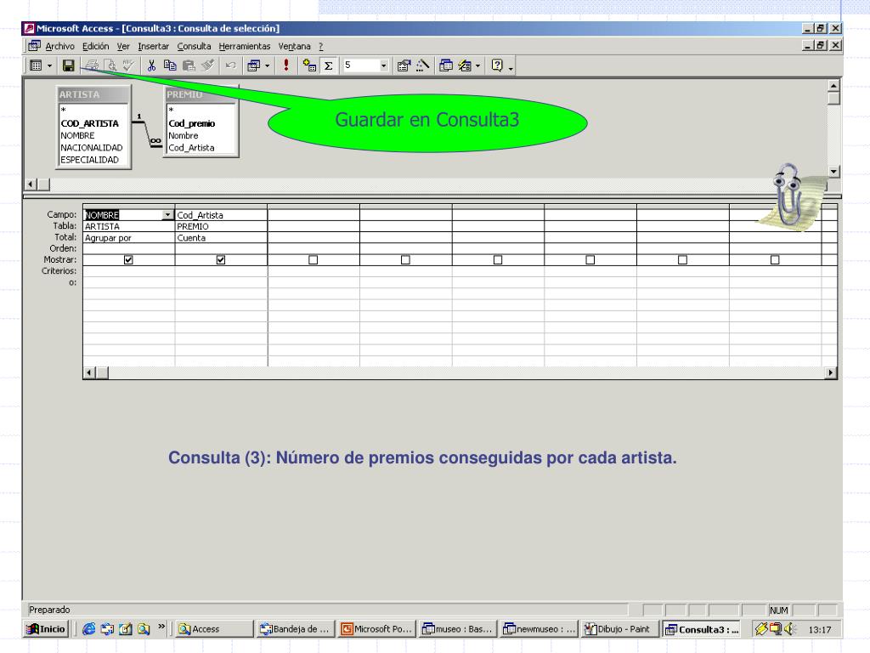Run the query with the exclamation icon
Viewport: 870px width, 653px height.
[286, 65]
